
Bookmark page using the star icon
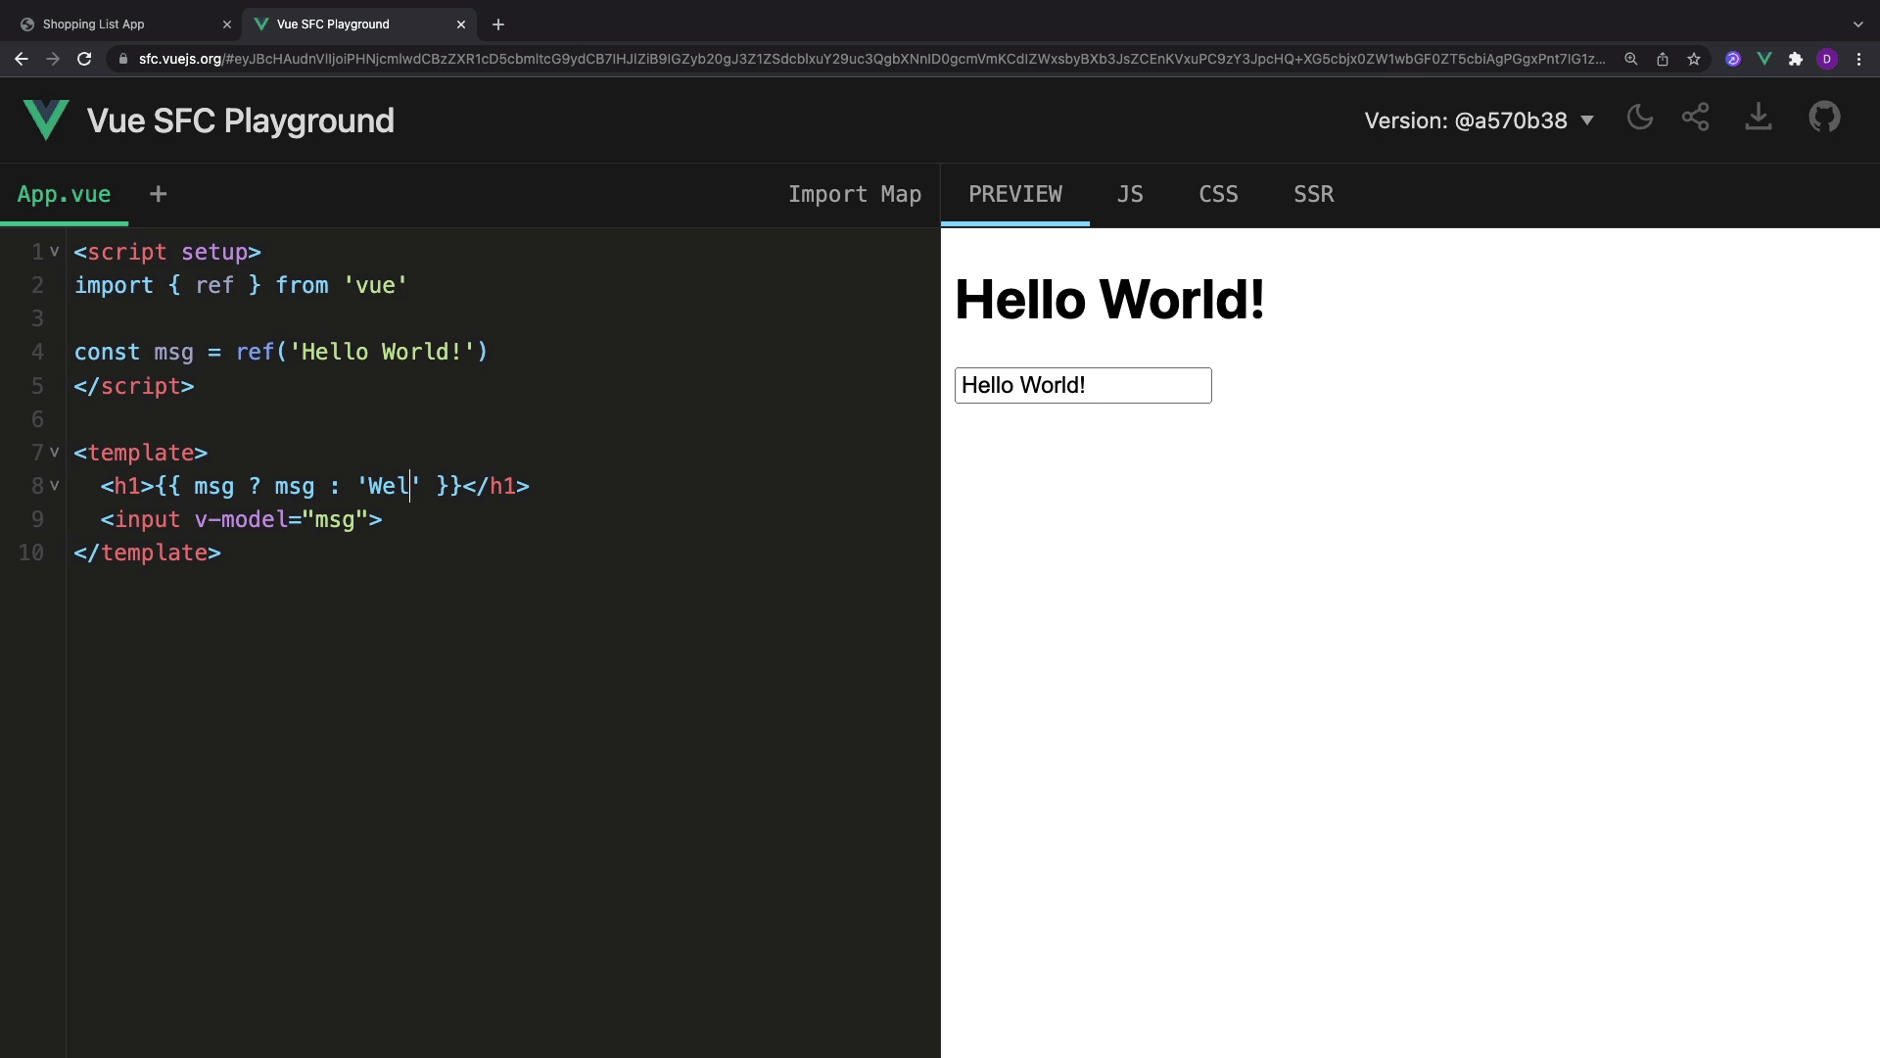coord(1694,59)
